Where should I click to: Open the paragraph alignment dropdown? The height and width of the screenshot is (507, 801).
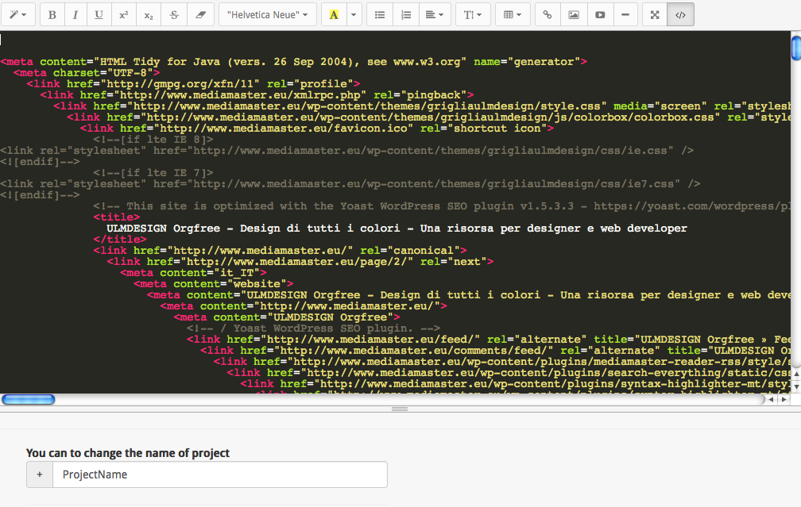pos(435,14)
